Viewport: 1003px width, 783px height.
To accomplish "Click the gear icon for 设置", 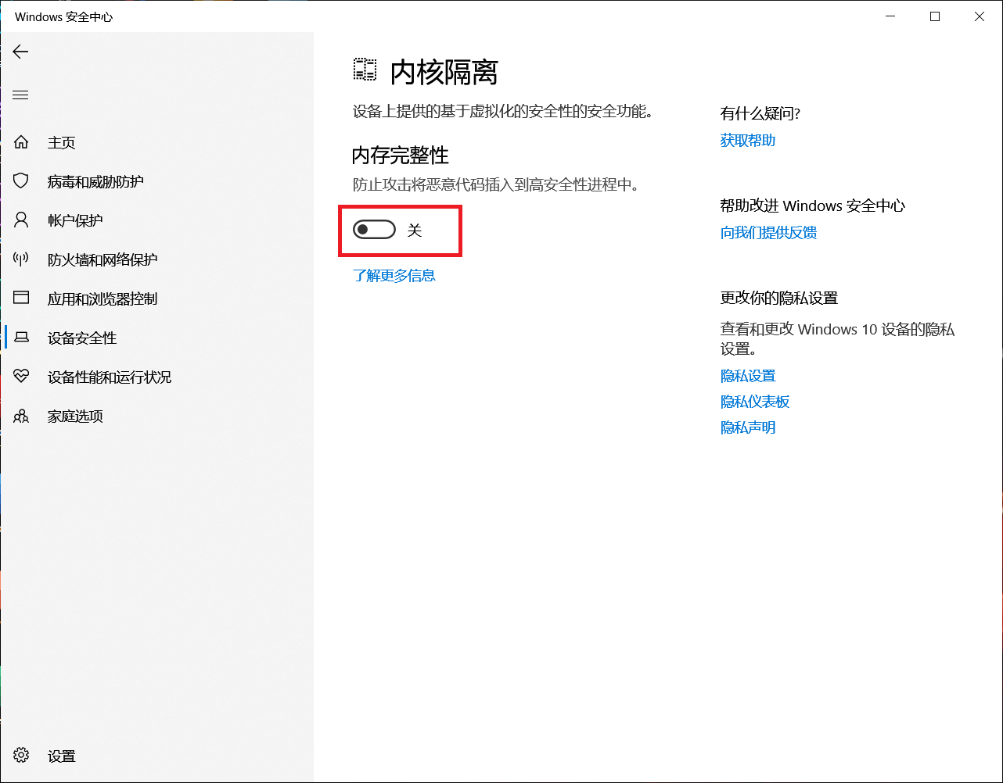I will point(21,756).
